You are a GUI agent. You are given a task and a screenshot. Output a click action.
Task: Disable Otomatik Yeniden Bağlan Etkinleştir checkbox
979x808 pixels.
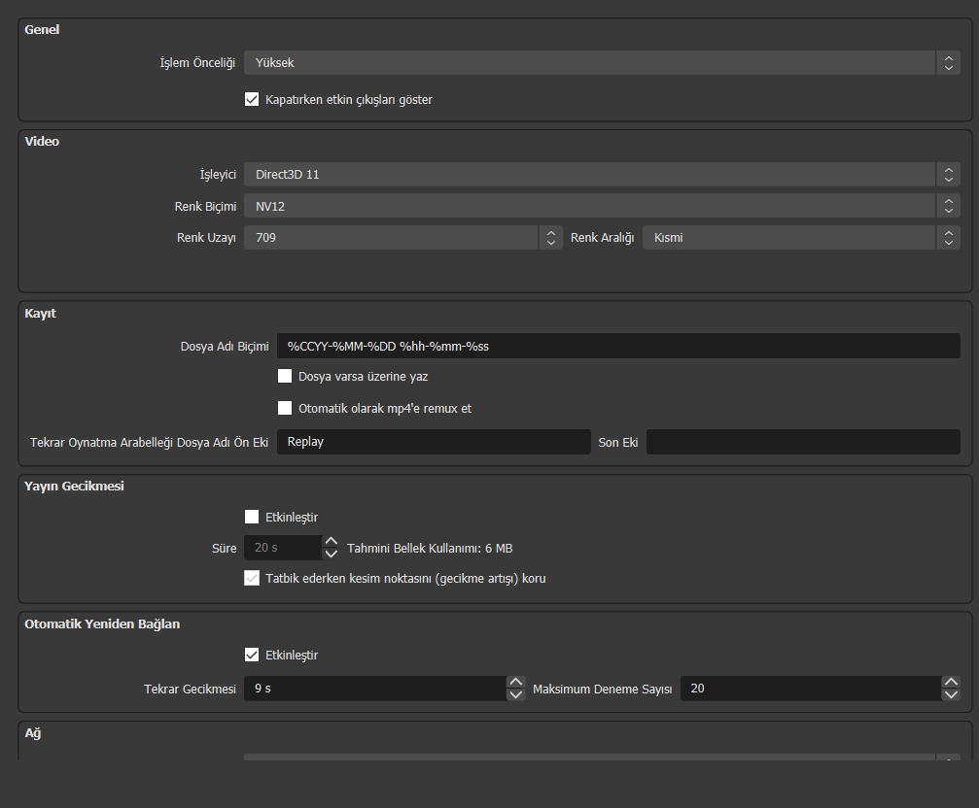[252, 655]
